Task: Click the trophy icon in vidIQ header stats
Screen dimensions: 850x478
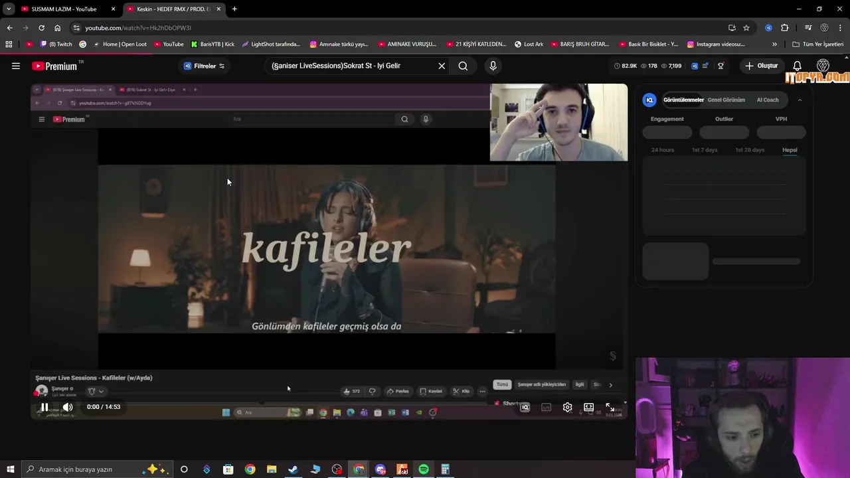Action: coord(721,66)
